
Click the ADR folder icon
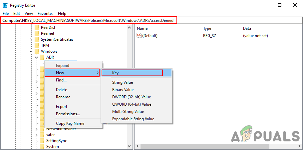point(42,57)
